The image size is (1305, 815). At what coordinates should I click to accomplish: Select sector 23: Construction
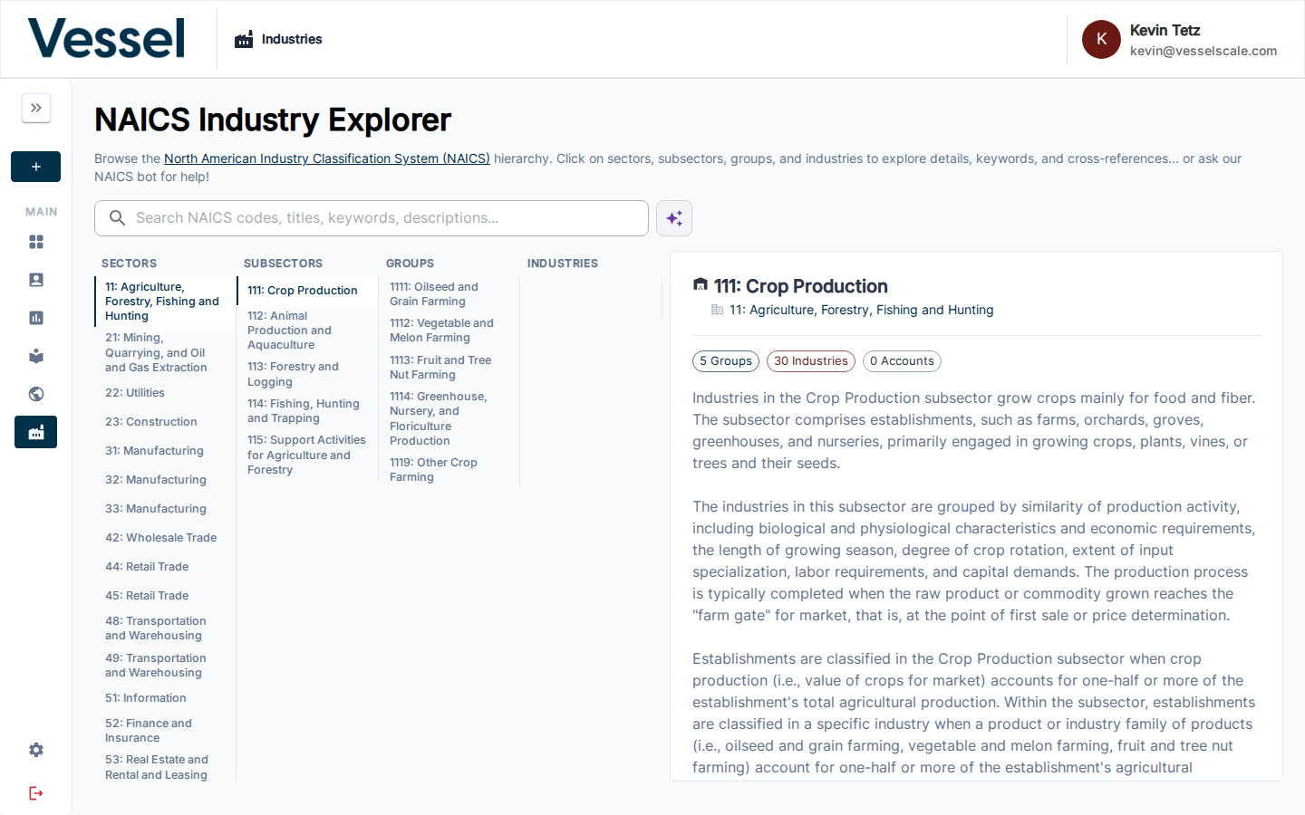(x=163, y=422)
